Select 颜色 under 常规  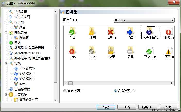click(x=22, y=84)
